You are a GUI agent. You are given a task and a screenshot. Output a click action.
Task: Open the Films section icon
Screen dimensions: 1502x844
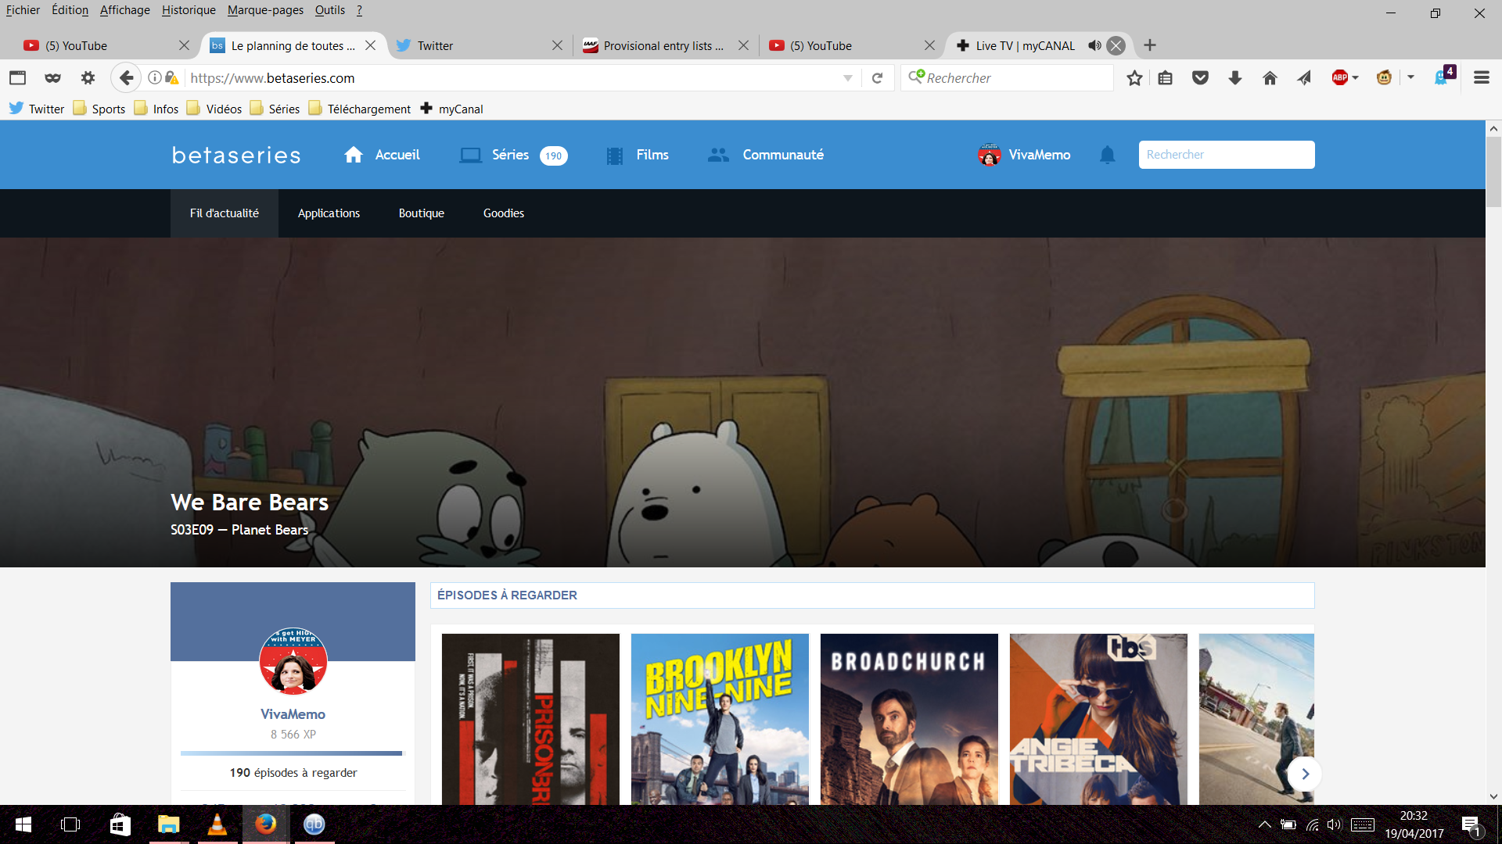(615, 156)
